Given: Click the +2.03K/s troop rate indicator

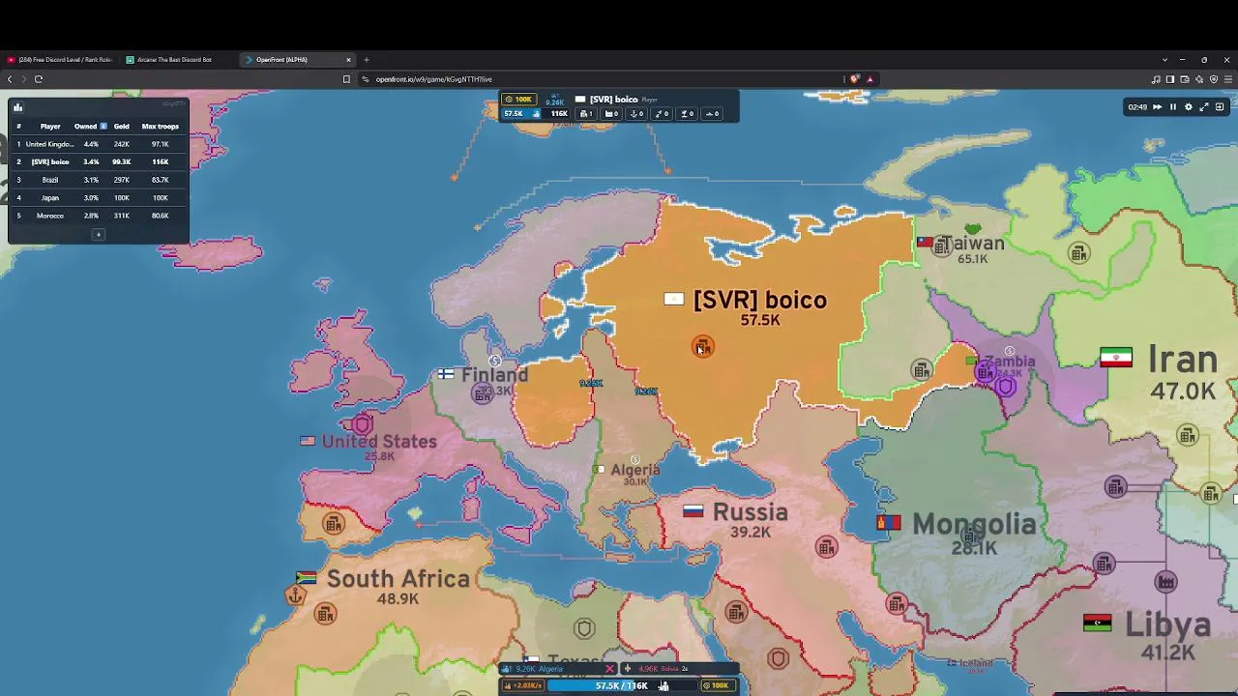Looking at the screenshot, I should [x=523, y=685].
